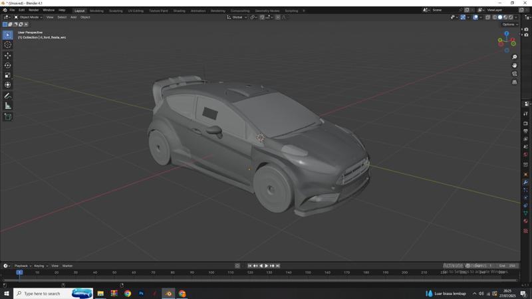Image resolution: width=532 pixels, height=299 pixels.
Task: Open the shading options dropdown arrow
Action: pyautogui.click(x=516, y=17)
